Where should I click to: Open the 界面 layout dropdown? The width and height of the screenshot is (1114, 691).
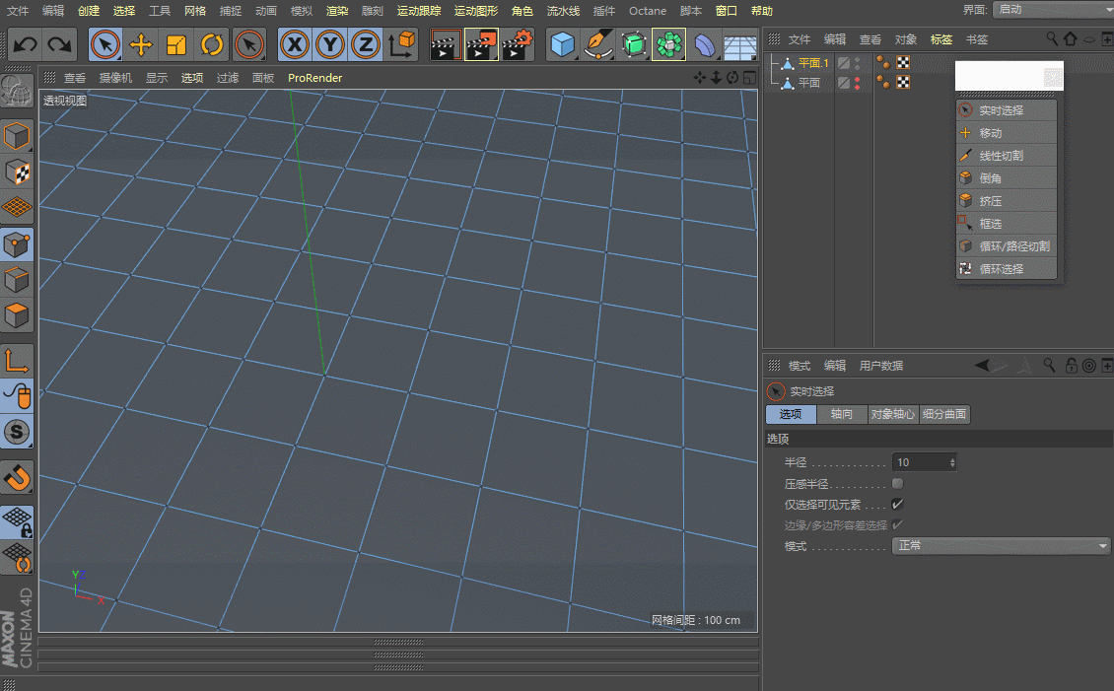click(x=1051, y=9)
